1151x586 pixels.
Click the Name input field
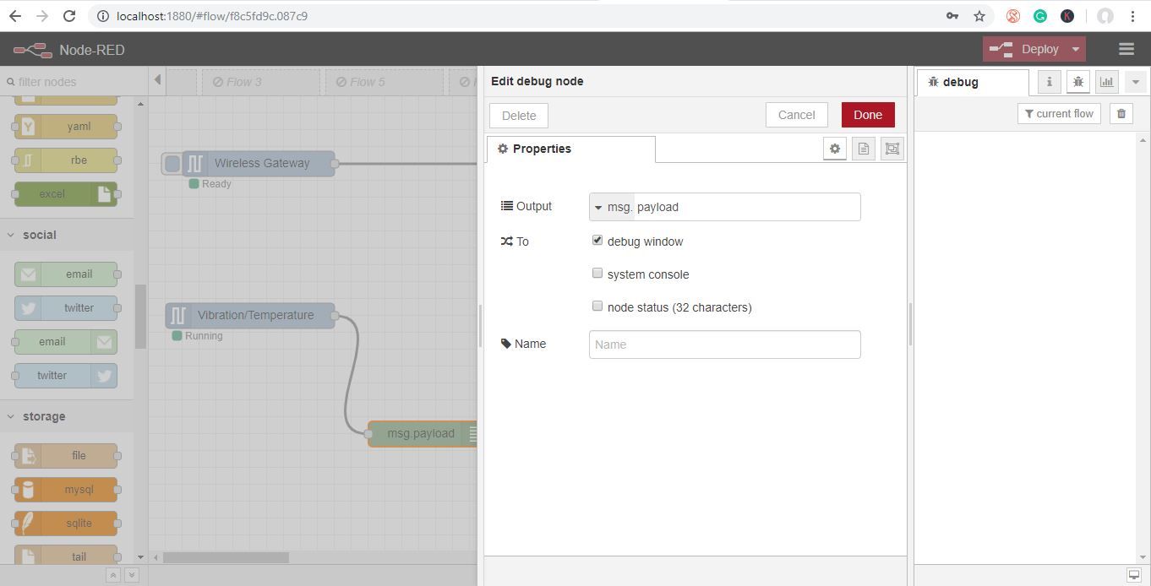click(x=724, y=345)
